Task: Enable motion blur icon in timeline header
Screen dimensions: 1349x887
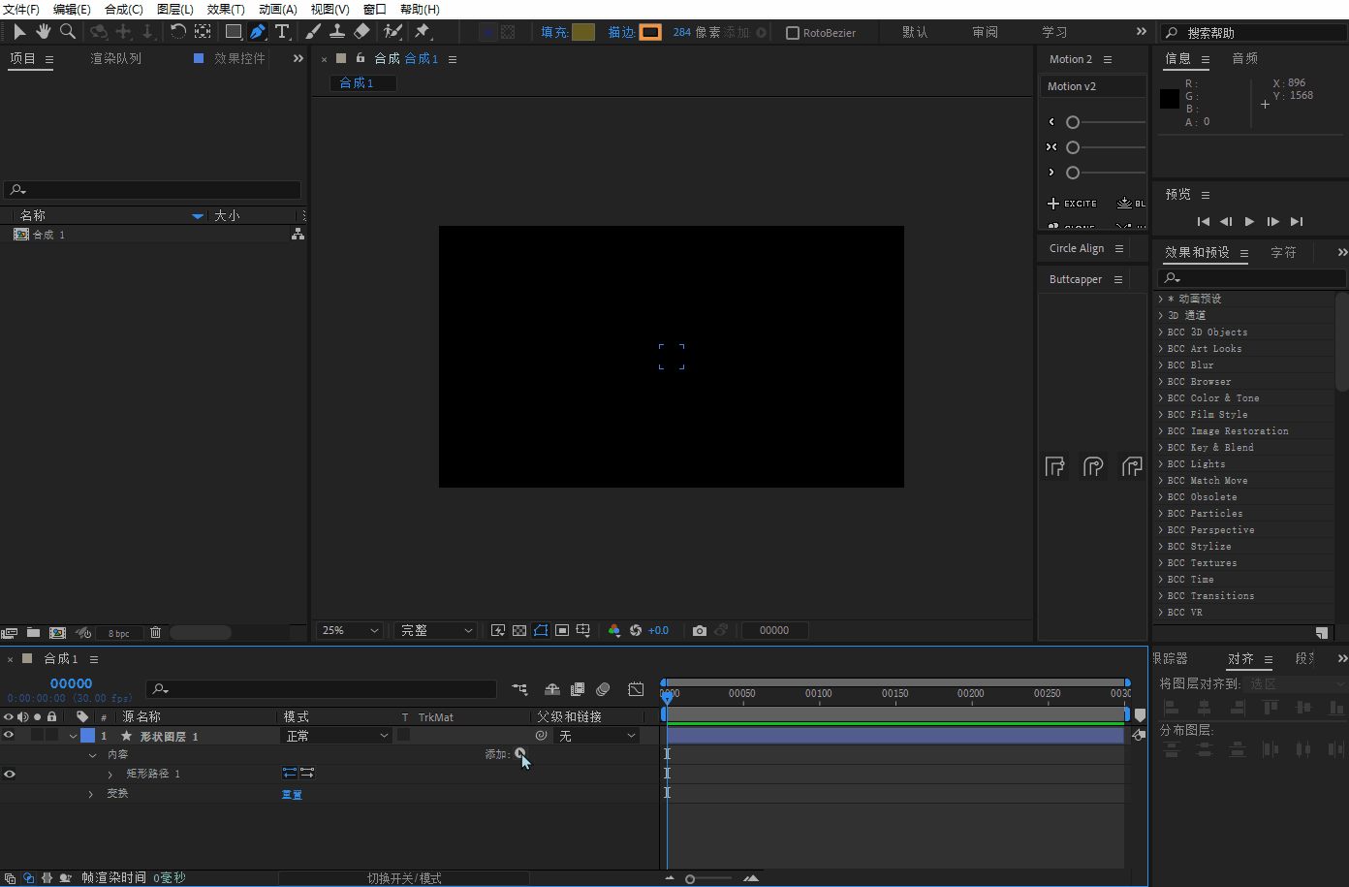Action: pyautogui.click(x=603, y=689)
